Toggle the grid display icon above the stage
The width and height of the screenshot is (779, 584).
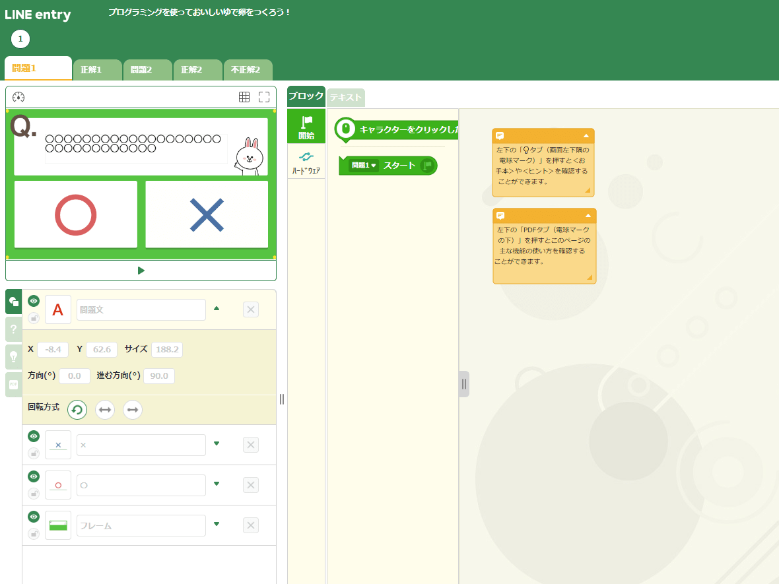[x=244, y=97]
